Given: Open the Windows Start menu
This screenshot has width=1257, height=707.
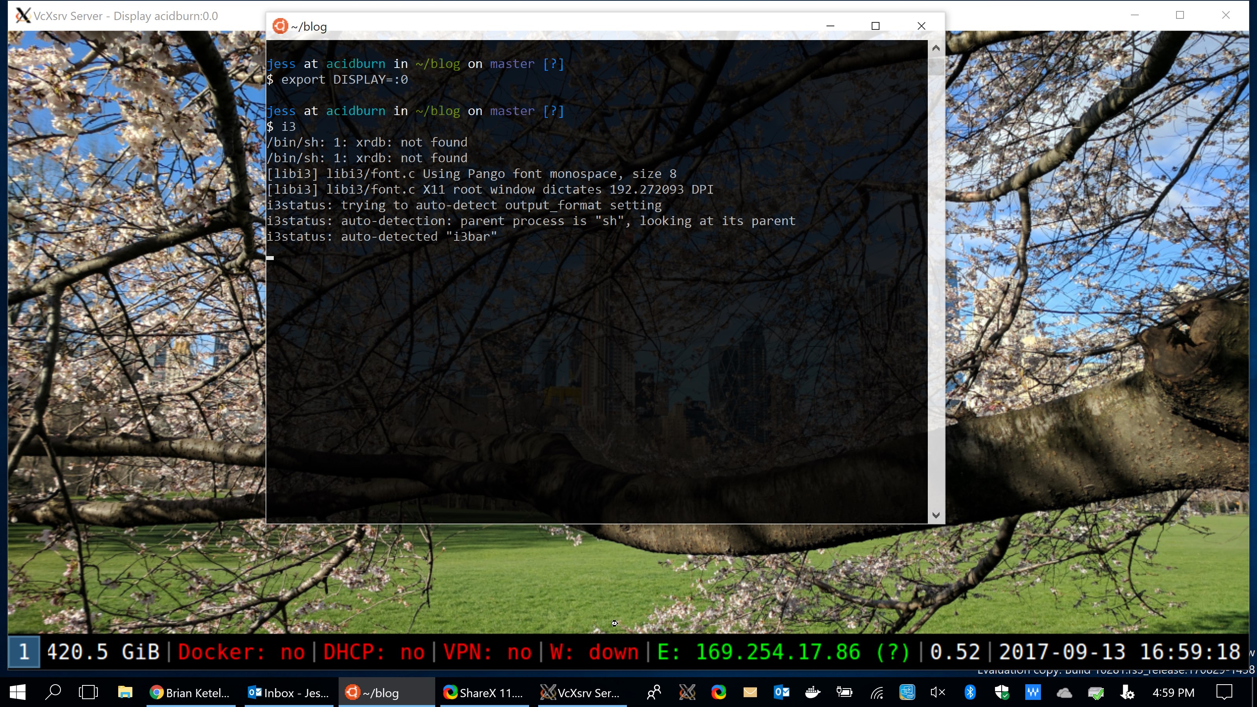Looking at the screenshot, I should pyautogui.click(x=18, y=692).
